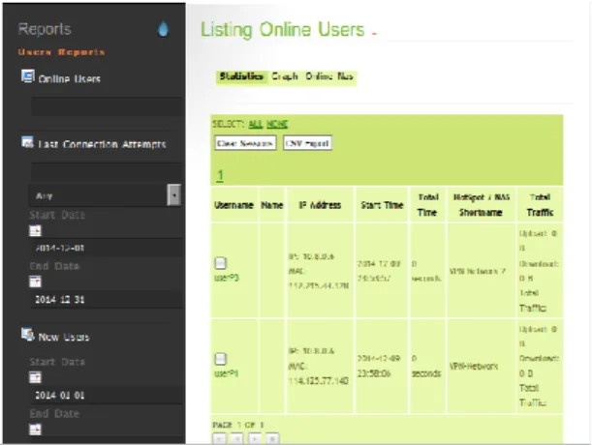Screen dimensions: 592x445
Task: Open the calendar icon under New Users End Date
Action: tap(35, 430)
